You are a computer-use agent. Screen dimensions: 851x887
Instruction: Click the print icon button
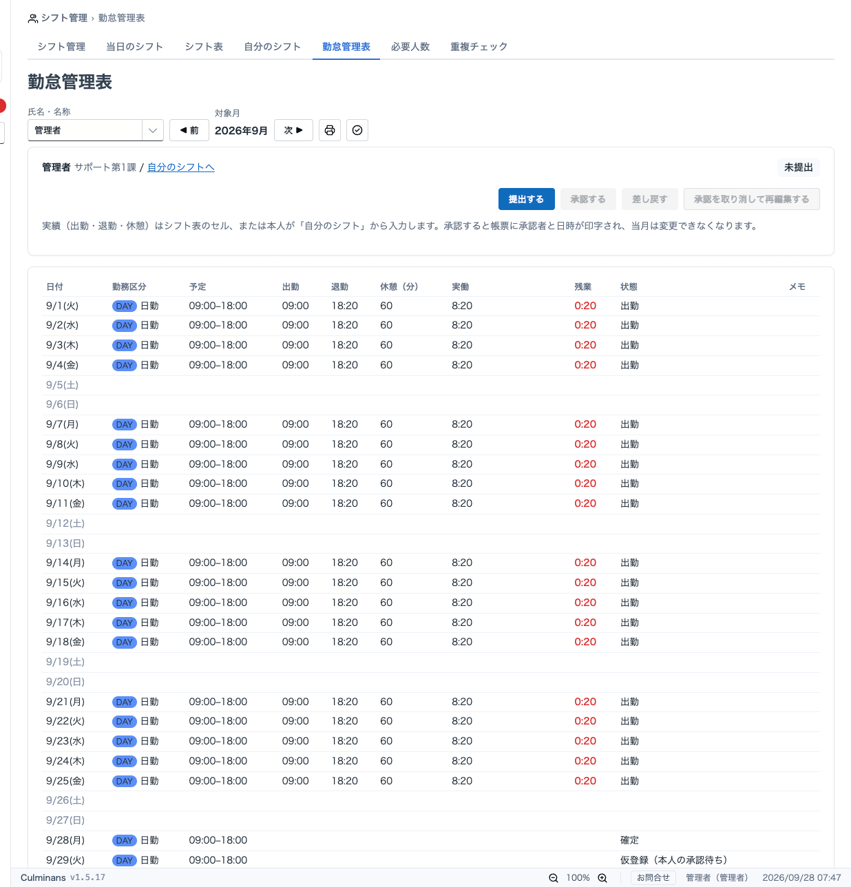pos(330,130)
